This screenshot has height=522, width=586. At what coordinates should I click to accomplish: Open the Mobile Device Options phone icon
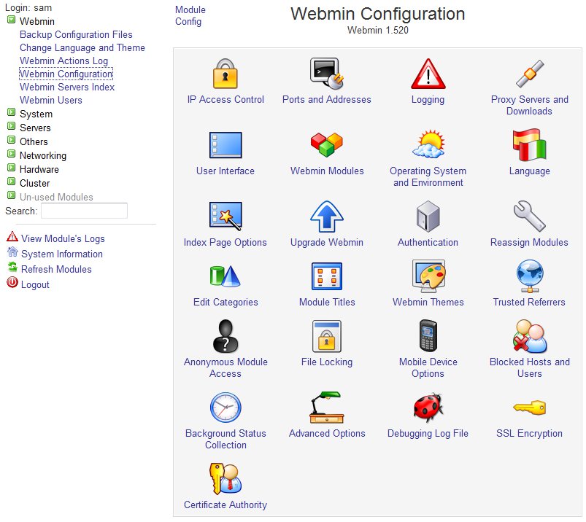tap(428, 335)
